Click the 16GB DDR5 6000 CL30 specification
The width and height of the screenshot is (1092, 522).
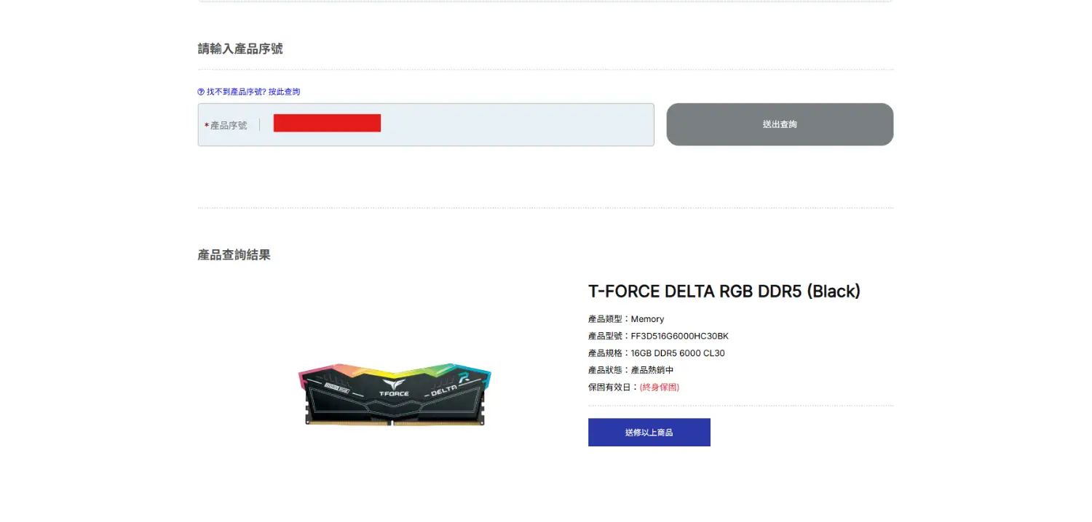click(x=677, y=353)
